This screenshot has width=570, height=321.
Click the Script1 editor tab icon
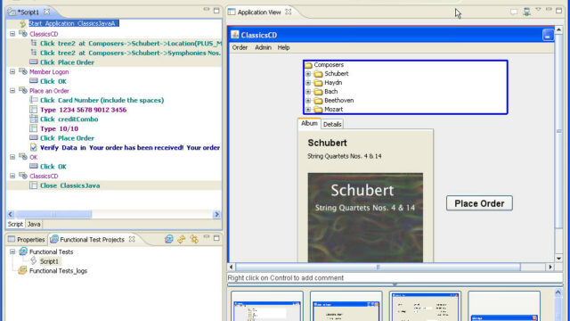[x=12, y=12]
